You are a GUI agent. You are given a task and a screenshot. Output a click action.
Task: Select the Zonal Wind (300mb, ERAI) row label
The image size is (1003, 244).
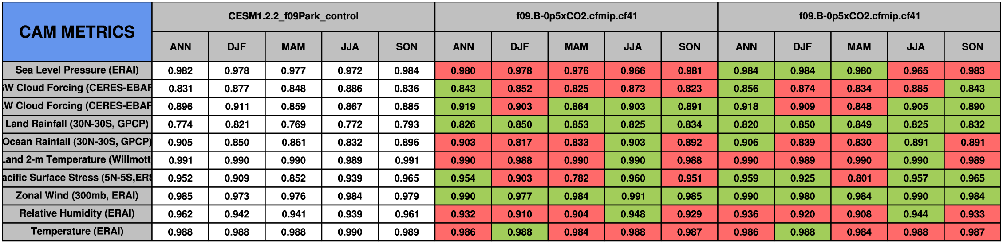pyautogui.click(x=77, y=196)
